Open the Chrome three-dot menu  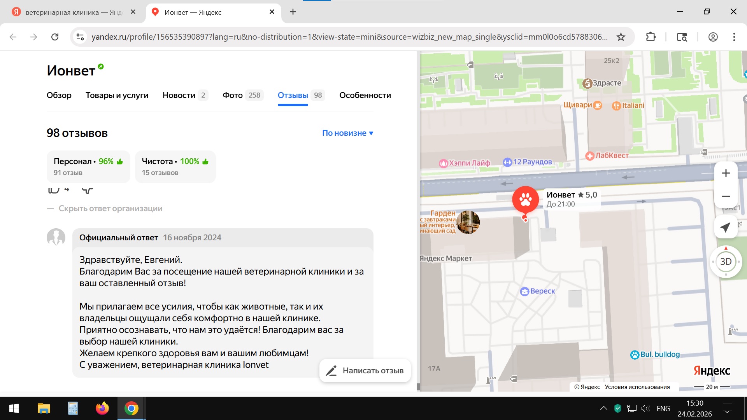pos(734,37)
